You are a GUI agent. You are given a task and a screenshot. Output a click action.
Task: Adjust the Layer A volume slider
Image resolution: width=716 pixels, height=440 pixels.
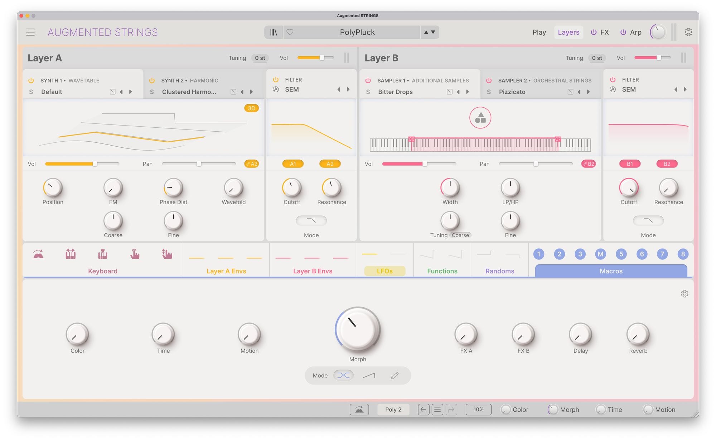tap(321, 58)
